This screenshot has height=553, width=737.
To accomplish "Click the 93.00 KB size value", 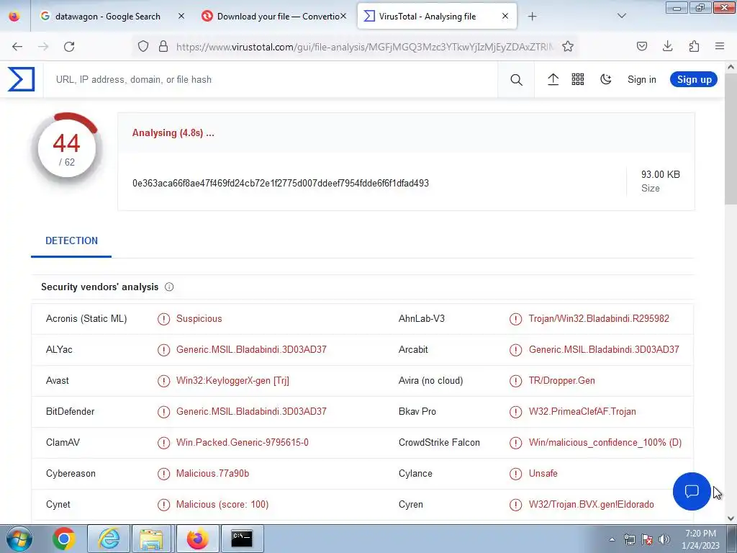I will click(x=661, y=174).
